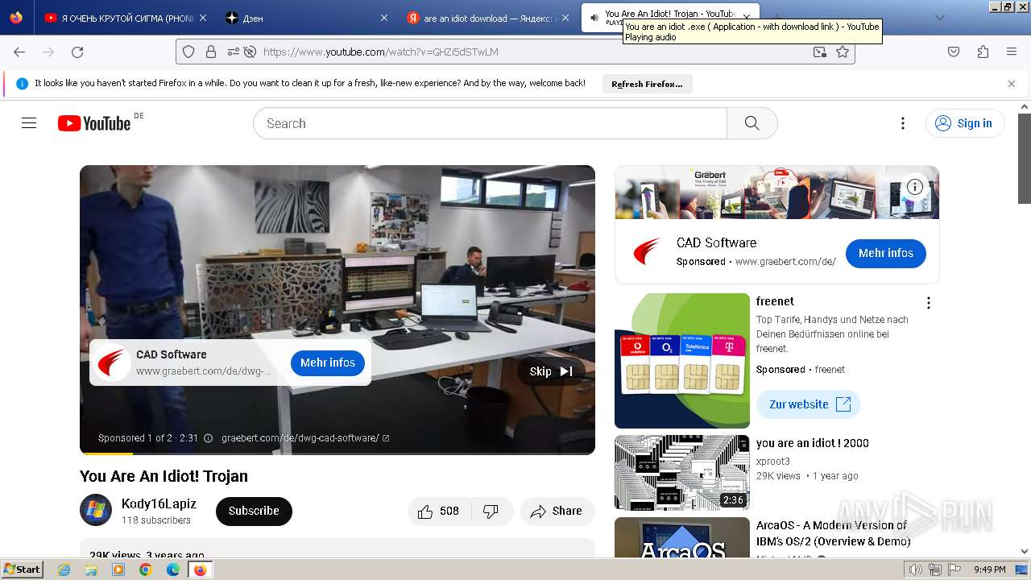The image size is (1031, 580).
Task: Open the shield tracking protection icon
Action: click(188, 52)
